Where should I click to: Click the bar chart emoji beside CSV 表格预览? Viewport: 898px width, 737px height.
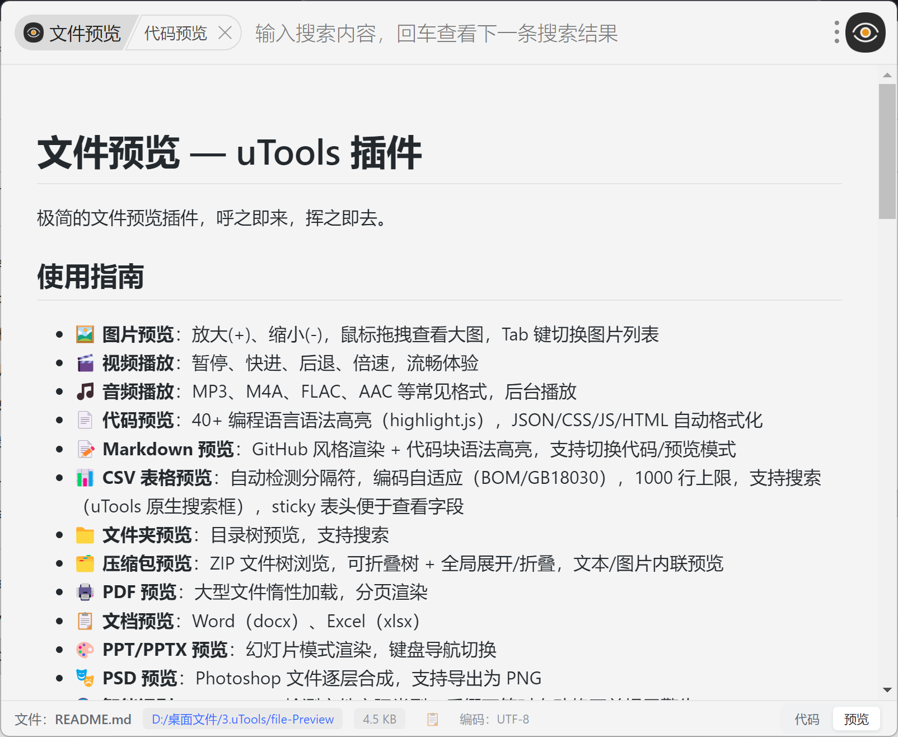[85, 478]
